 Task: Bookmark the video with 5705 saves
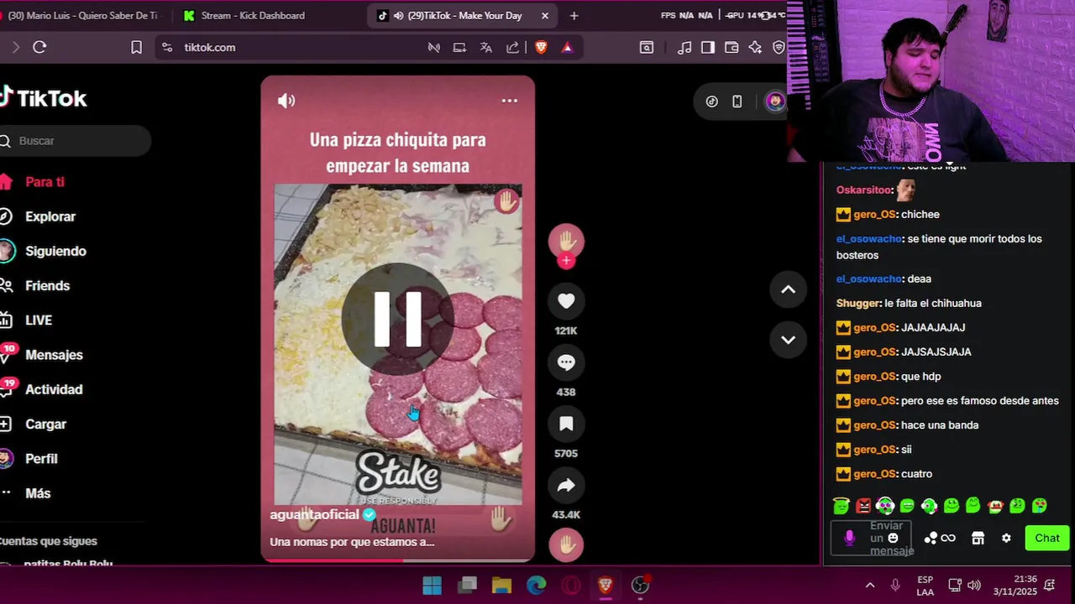[566, 424]
